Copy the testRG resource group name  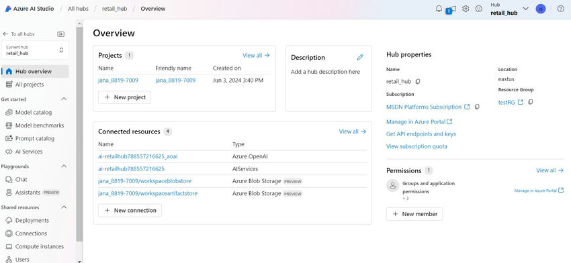pos(530,102)
